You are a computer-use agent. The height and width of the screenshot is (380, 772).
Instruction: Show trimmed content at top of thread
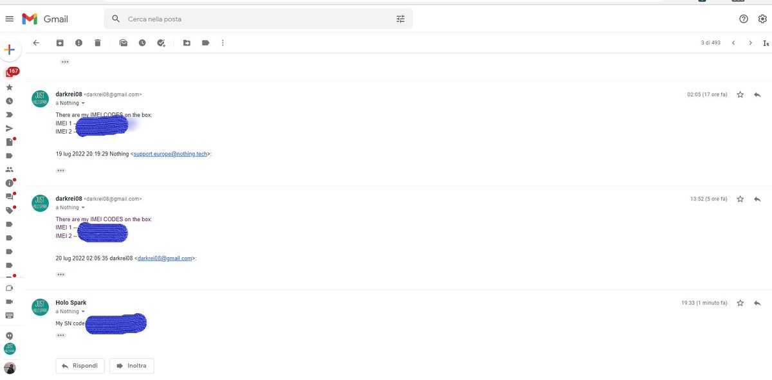tap(65, 62)
